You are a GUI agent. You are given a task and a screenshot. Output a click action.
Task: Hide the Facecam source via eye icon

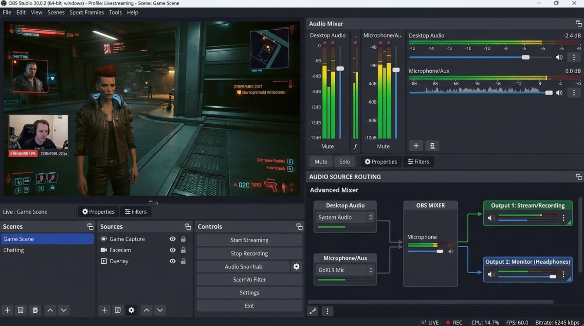(172, 250)
